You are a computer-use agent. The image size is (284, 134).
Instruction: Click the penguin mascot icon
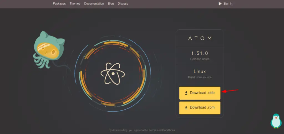tap(276, 121)
